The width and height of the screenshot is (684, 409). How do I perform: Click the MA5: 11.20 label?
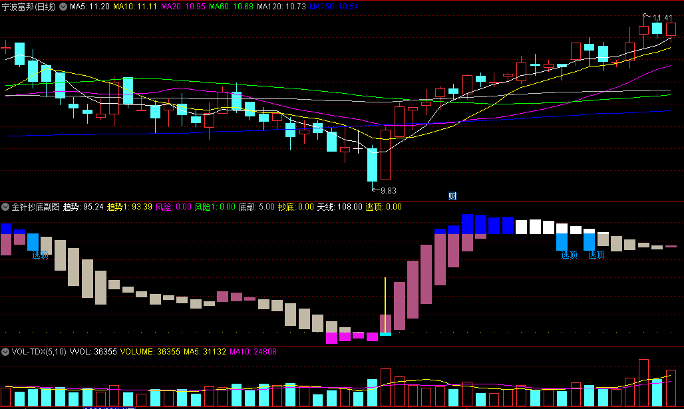89,7
